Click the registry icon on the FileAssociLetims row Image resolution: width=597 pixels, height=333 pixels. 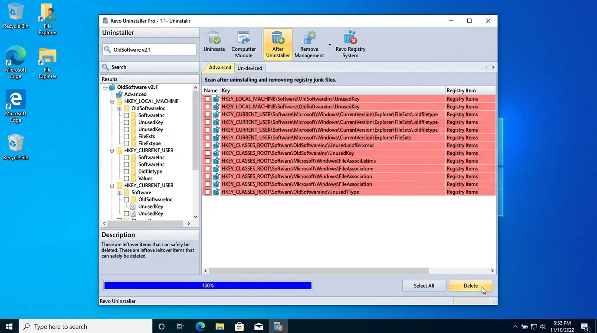coord(216,161)
